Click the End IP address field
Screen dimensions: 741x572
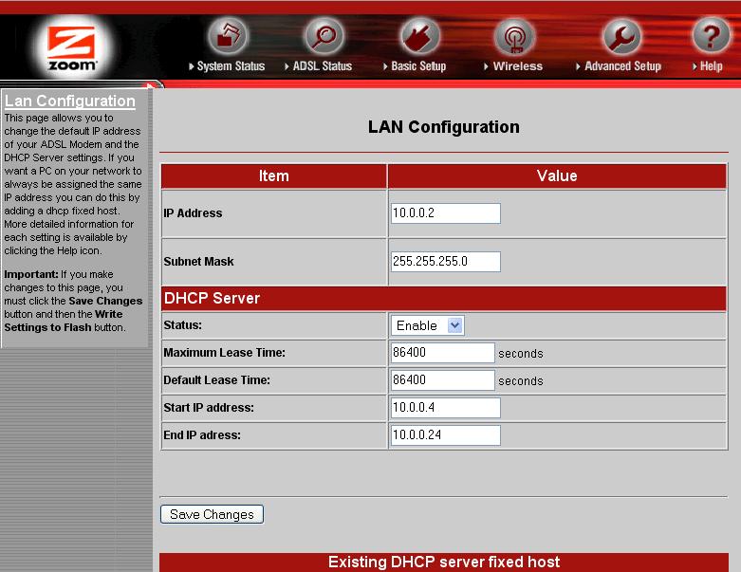tap(446, 435)
